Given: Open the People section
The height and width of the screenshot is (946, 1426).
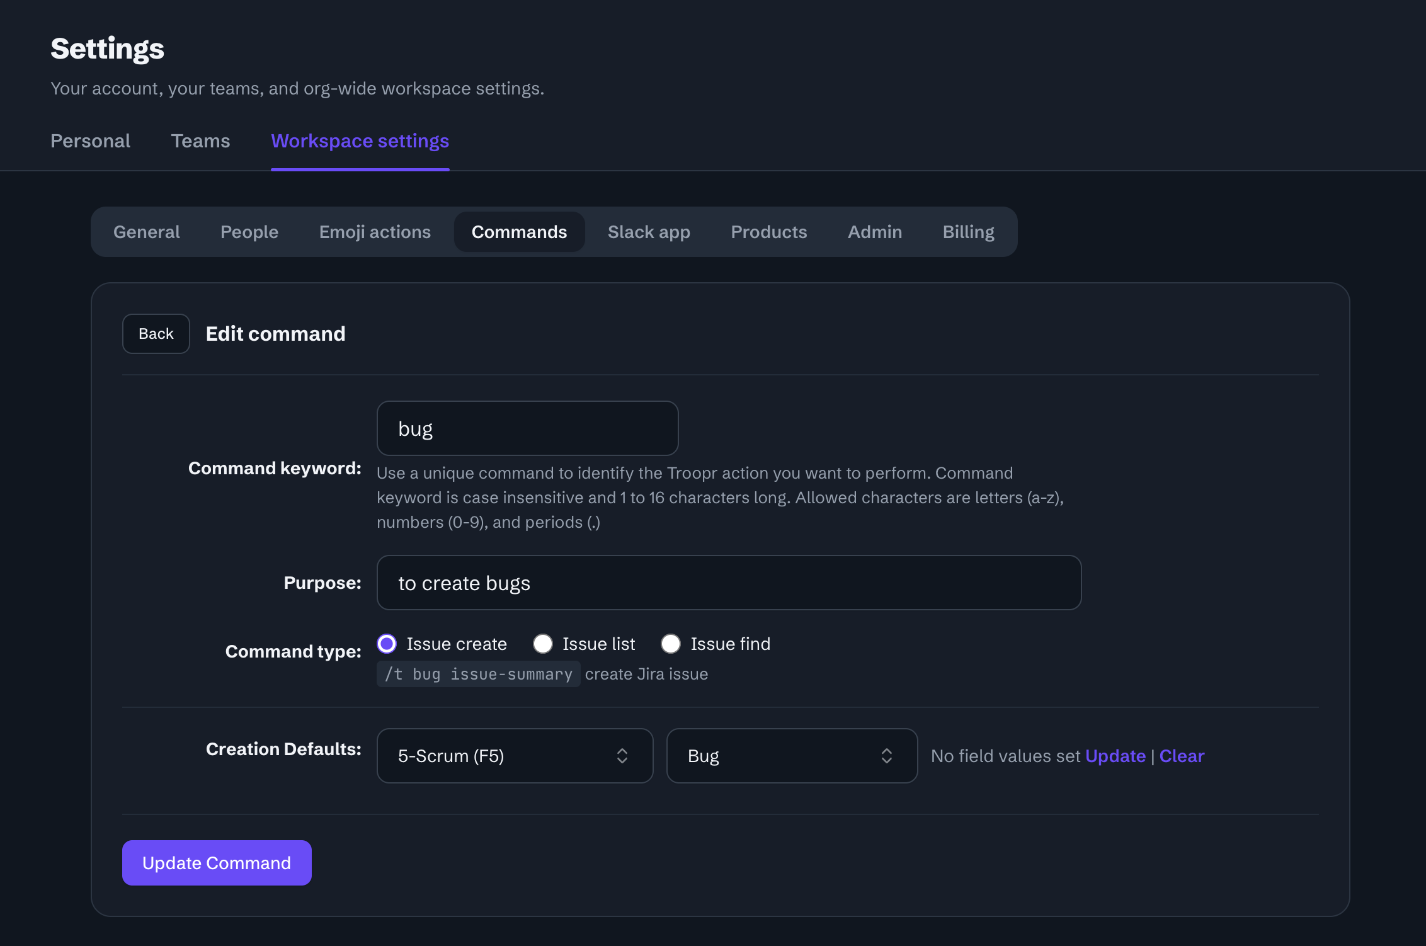Looking at the screenshot, I should pyautogui.click(x=249, y=232).
